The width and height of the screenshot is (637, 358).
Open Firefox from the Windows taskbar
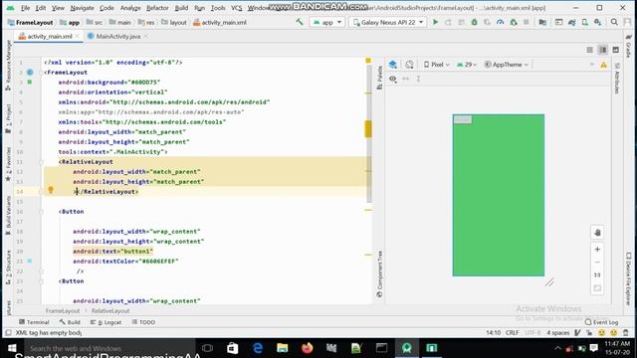308,348
